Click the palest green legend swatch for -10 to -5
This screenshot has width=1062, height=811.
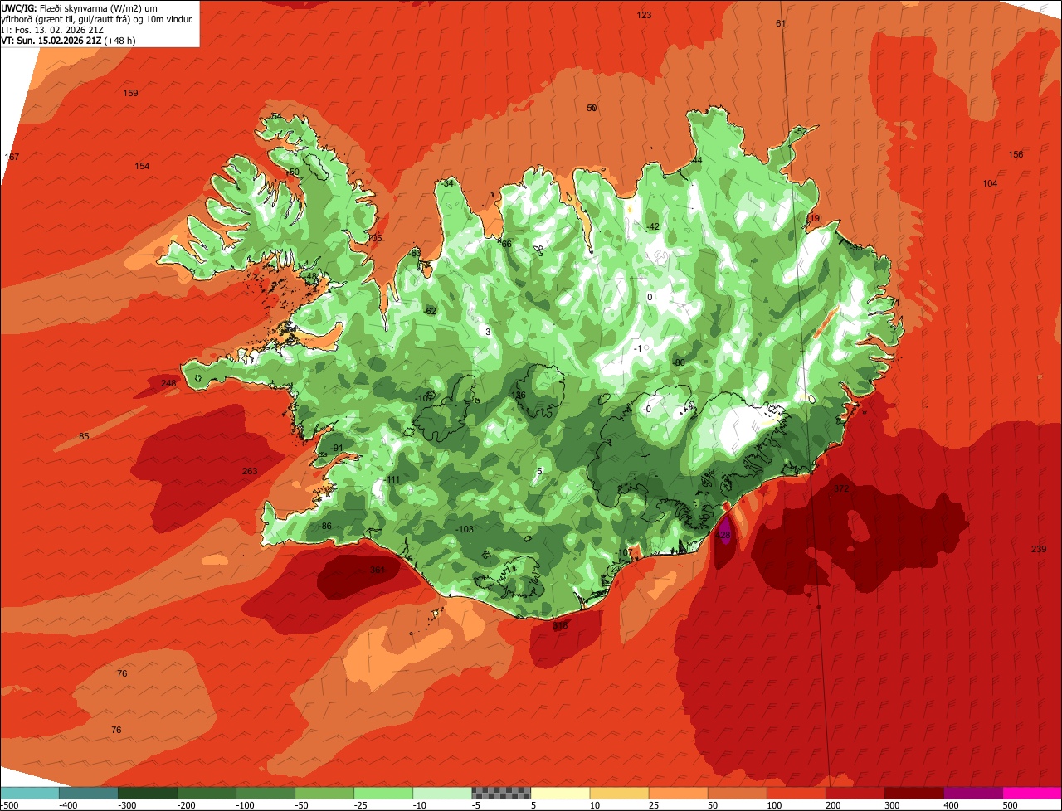tap(441, 793)
